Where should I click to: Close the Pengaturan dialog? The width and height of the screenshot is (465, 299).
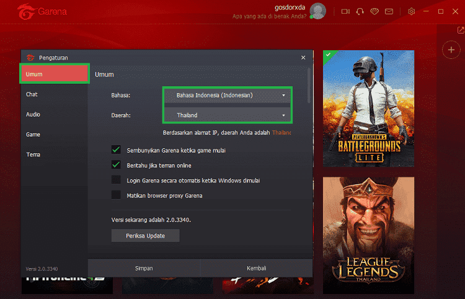pyautogui.click(x=303, y=58)
